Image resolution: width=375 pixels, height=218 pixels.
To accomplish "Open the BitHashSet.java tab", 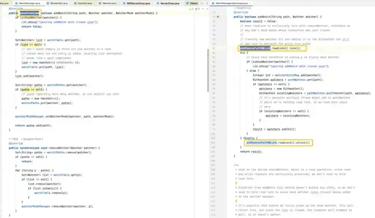I will pyautogui.click(x=58, y=3).
